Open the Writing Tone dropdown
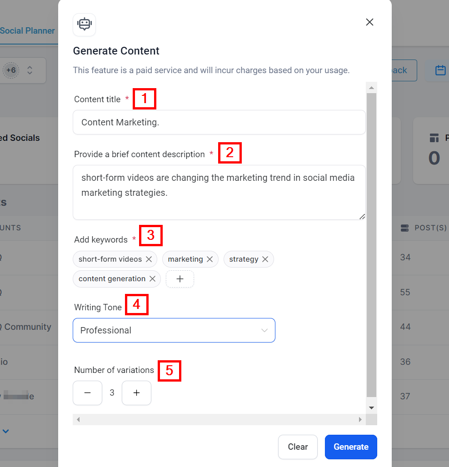The height and width of the screenshot is (467, 449). tap(174, 330)
